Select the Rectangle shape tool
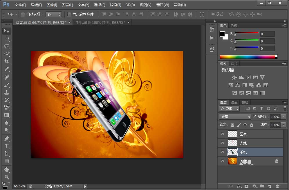Viewport: 289px width, 190px height. pyautogui.click(x=7, y=162)
